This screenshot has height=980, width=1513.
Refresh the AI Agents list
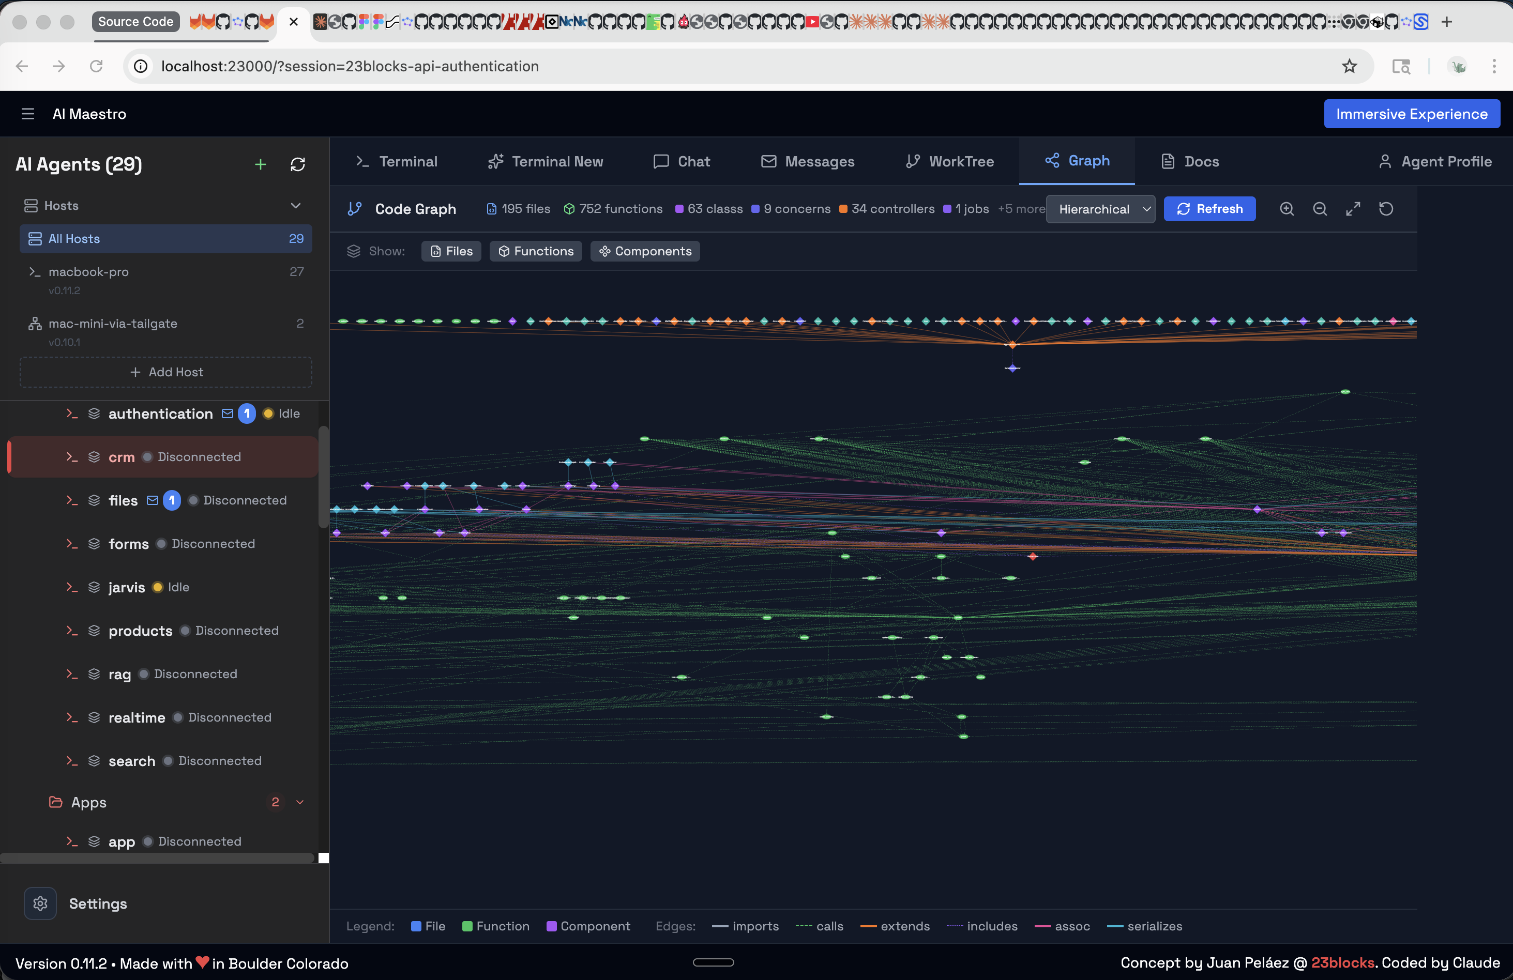(x=298, y=164)
